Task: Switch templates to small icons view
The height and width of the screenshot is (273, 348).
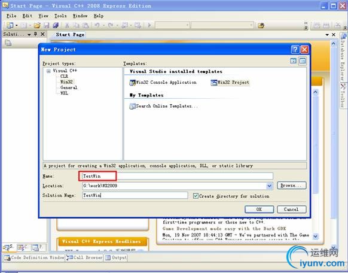Action: (303, 60)
